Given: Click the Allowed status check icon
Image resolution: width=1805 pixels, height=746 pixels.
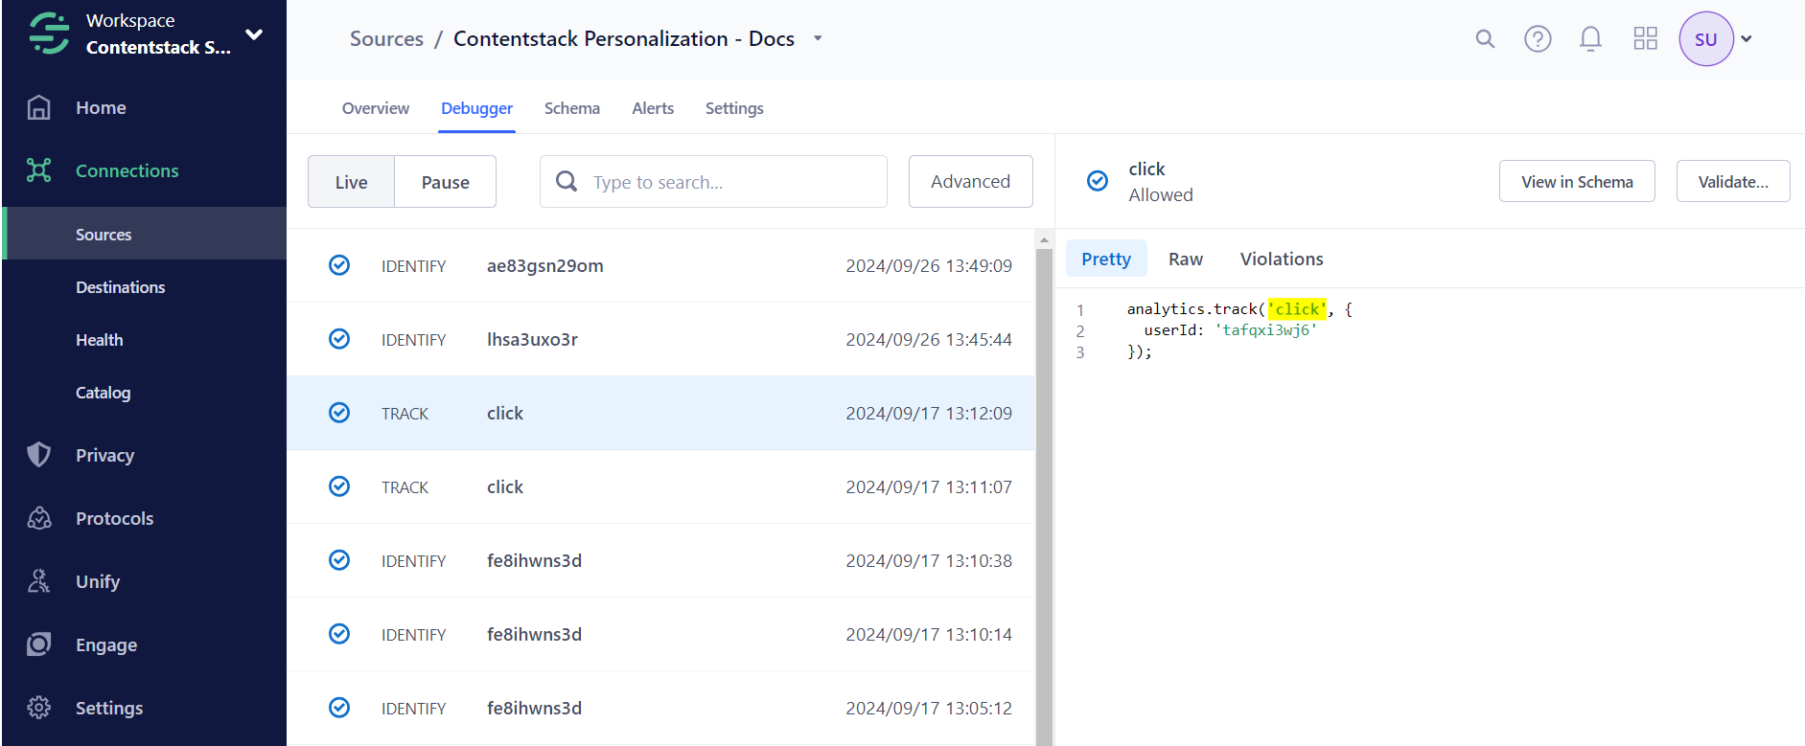Looking at the screenshot, I should pos(1098,180).
